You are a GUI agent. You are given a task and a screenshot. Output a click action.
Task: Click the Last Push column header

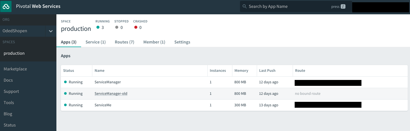[267, 71]
